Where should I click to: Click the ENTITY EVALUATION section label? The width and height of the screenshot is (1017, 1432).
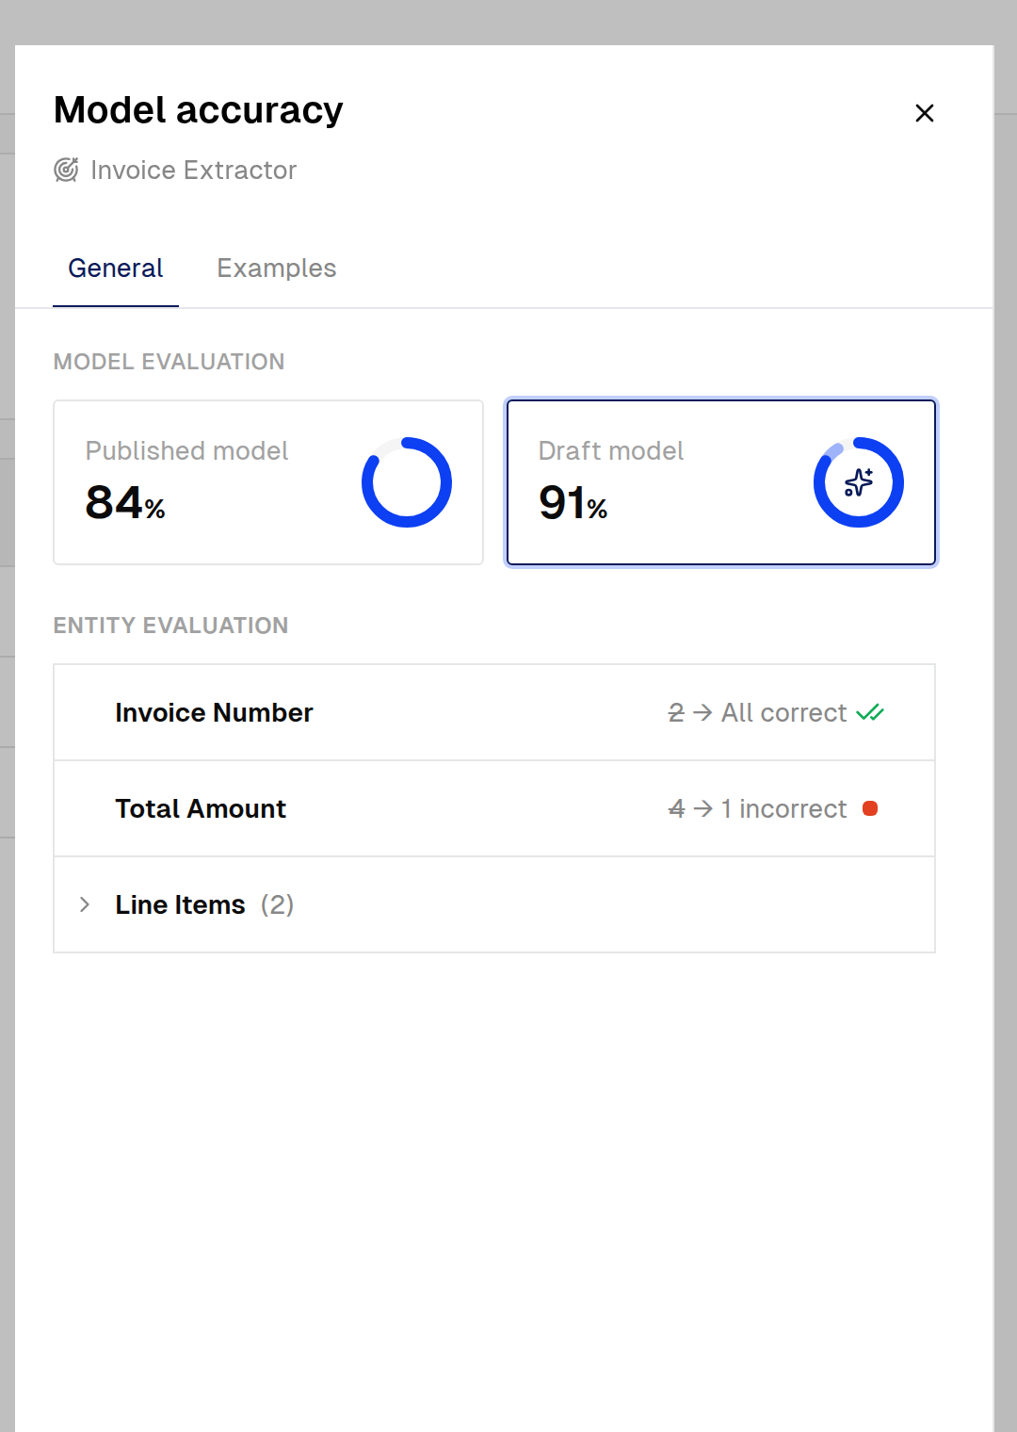[170, 626]
